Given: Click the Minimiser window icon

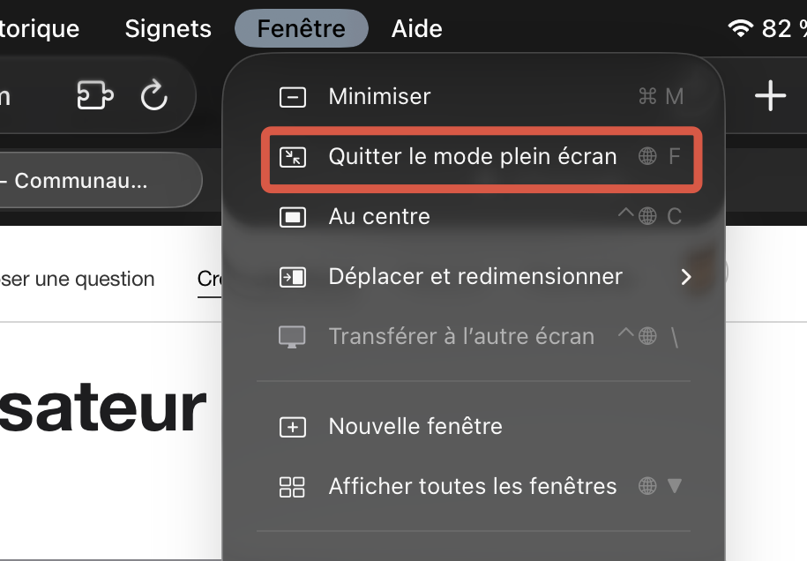Looking at the screenshot, I should [292, 96].
